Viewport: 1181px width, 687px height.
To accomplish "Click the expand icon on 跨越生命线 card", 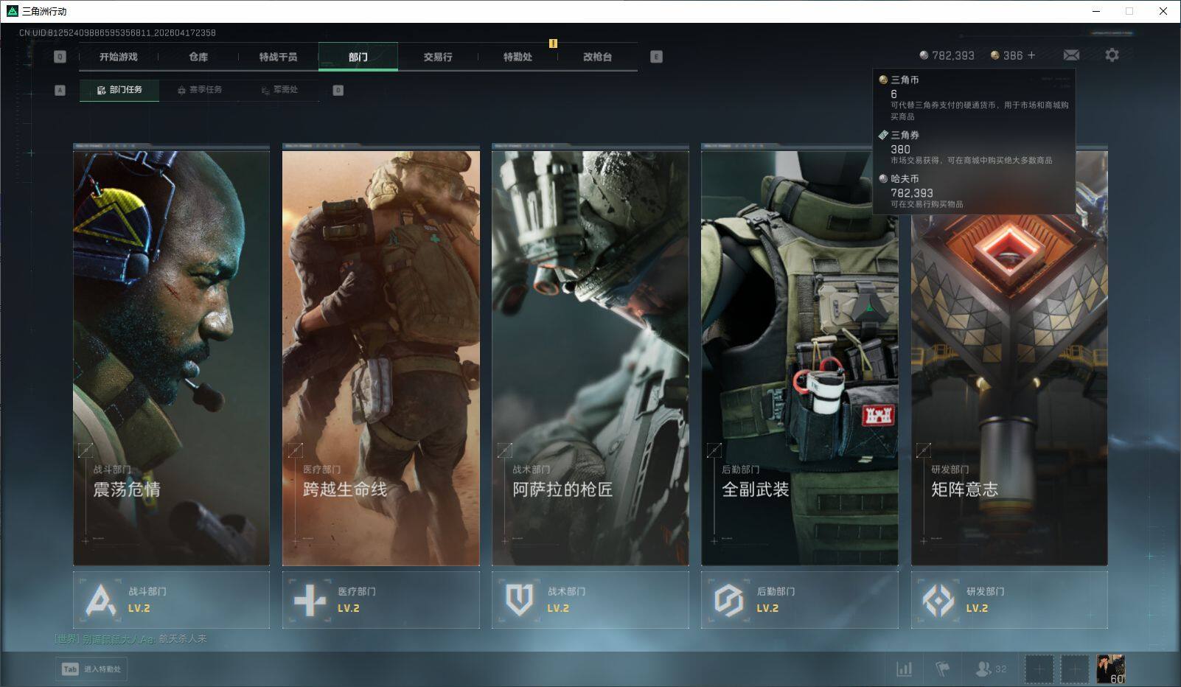I will click(295, 450).
